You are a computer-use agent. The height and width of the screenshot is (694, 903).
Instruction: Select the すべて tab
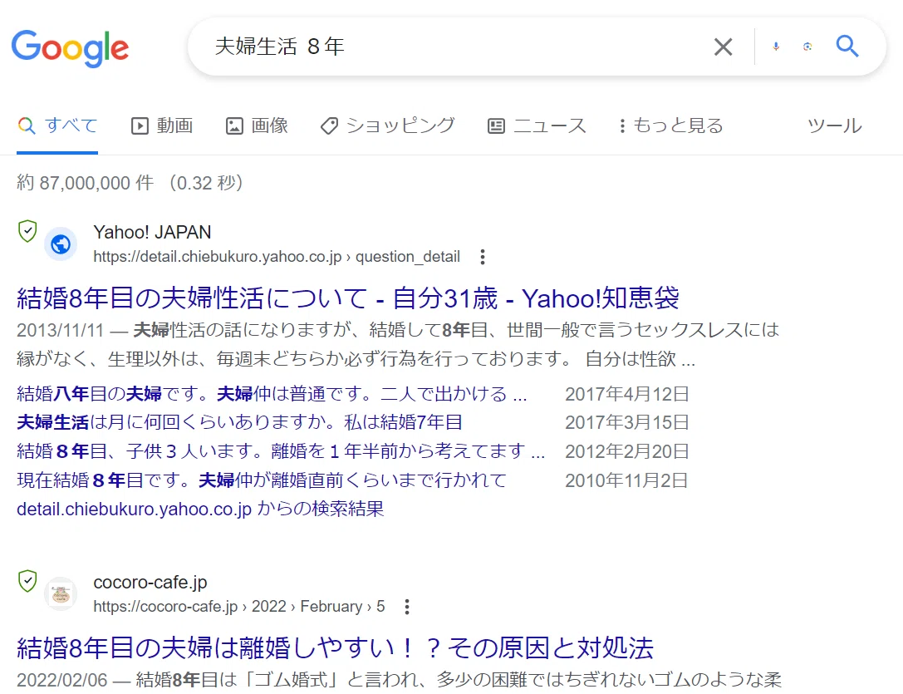[x=57, y=126]
